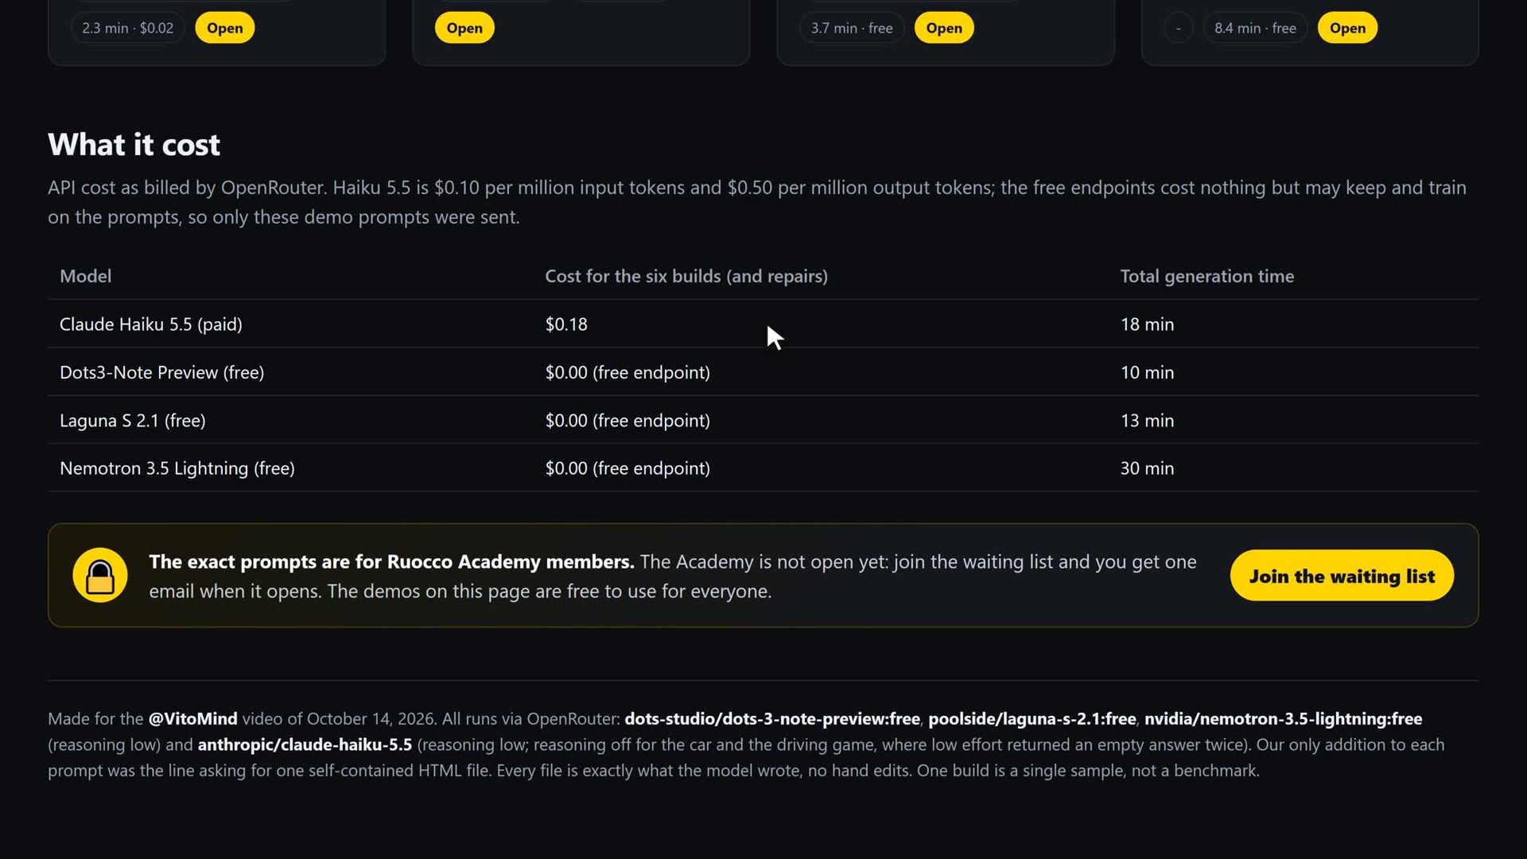This screenshot has width=1527, height=859.
Task: Click the 2.3 min · $0.02 badge
Action: tap(127, 28)
